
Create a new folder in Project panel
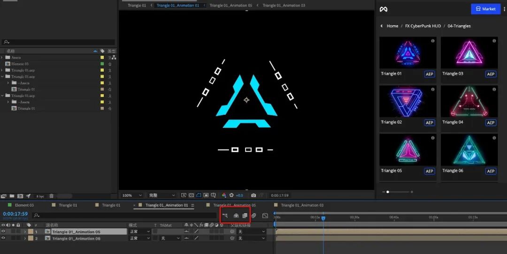click(12, 196)
